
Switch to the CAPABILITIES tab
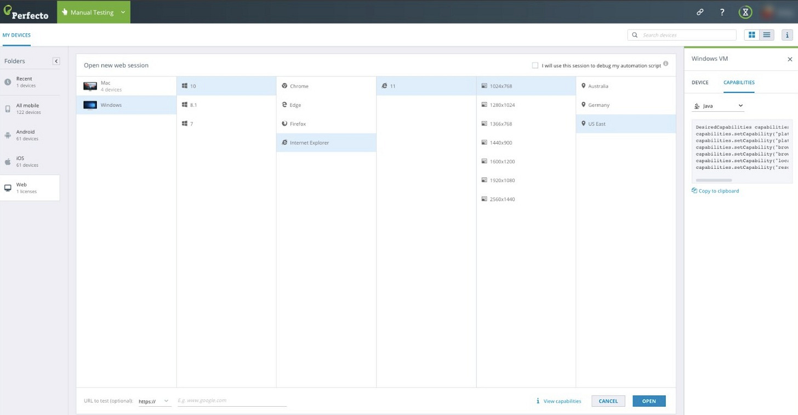(739, 82)
